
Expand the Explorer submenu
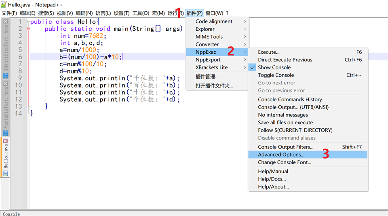(217, 29)
